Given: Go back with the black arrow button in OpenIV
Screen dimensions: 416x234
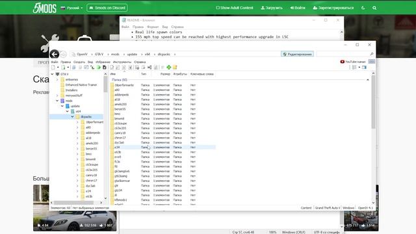Looking at the screenshot, I should pyautogui.click(x=55, y=54).
